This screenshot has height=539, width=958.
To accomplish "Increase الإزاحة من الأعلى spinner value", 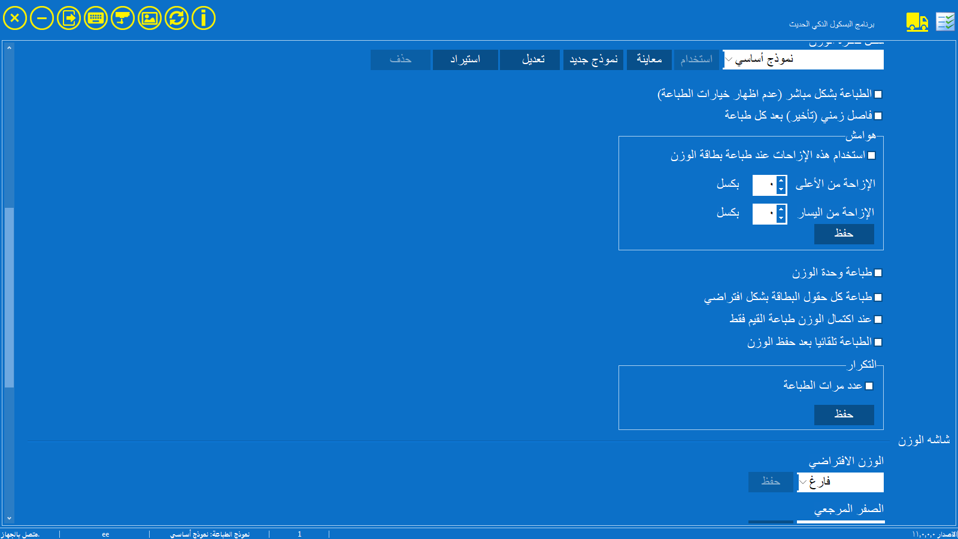I will tap(781, 181).
